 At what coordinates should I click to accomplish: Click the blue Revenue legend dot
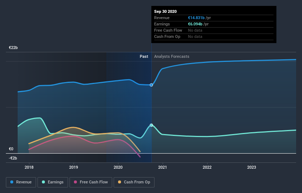tap(12, 182)
